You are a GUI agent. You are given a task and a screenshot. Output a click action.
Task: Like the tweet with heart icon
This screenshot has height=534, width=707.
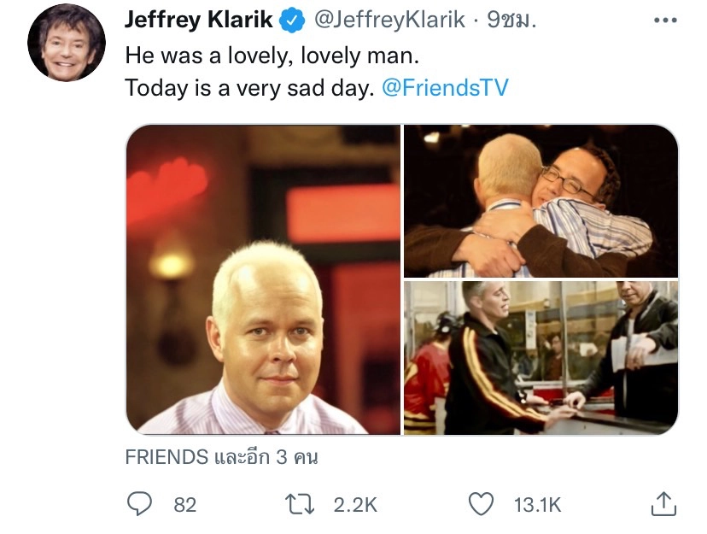tap(481, 504)
